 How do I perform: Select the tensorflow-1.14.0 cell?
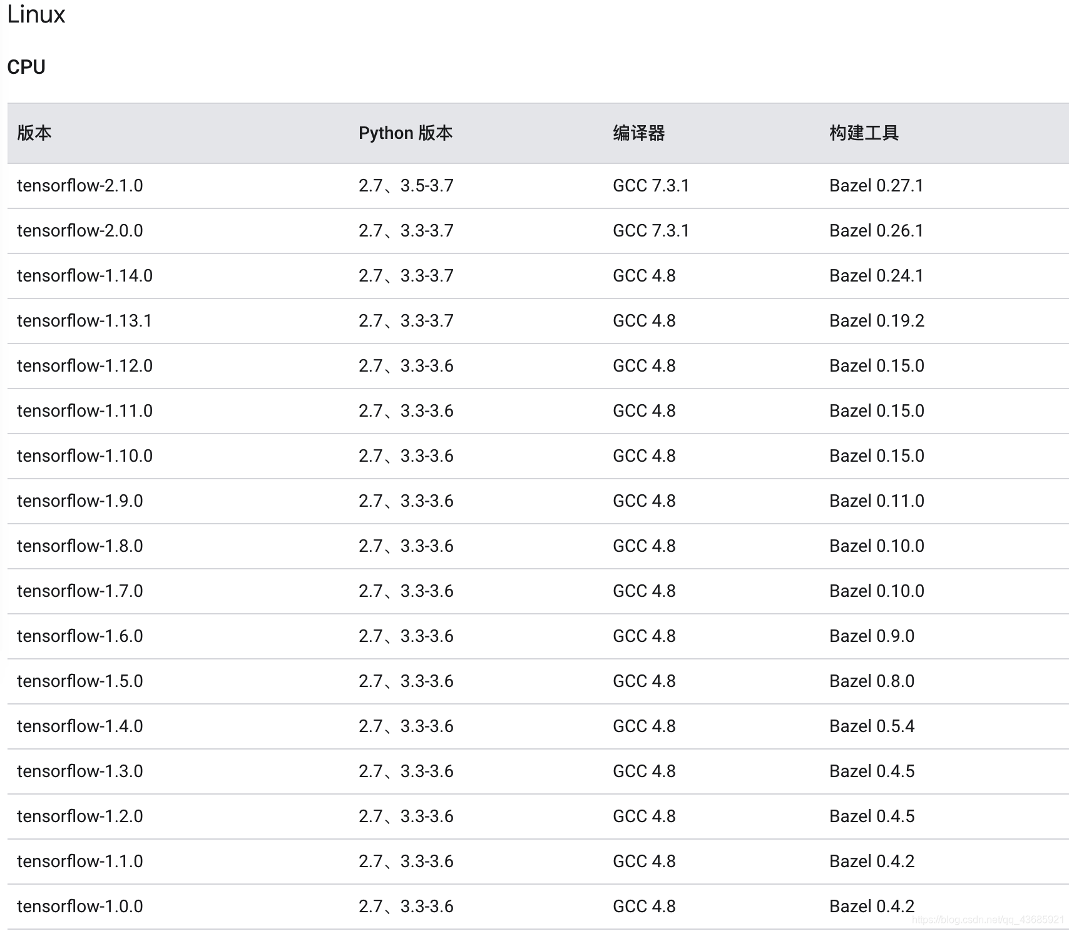[x=85, y=276]
